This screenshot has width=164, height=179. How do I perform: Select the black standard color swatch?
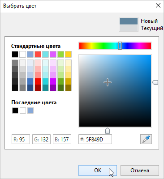(x=15, y=55)
